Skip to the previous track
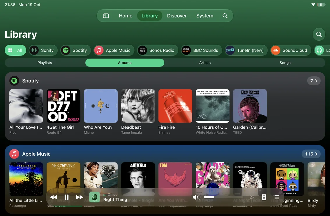This screenshot has width=330, height=216. pyautogui.click(x=54, y=197)
